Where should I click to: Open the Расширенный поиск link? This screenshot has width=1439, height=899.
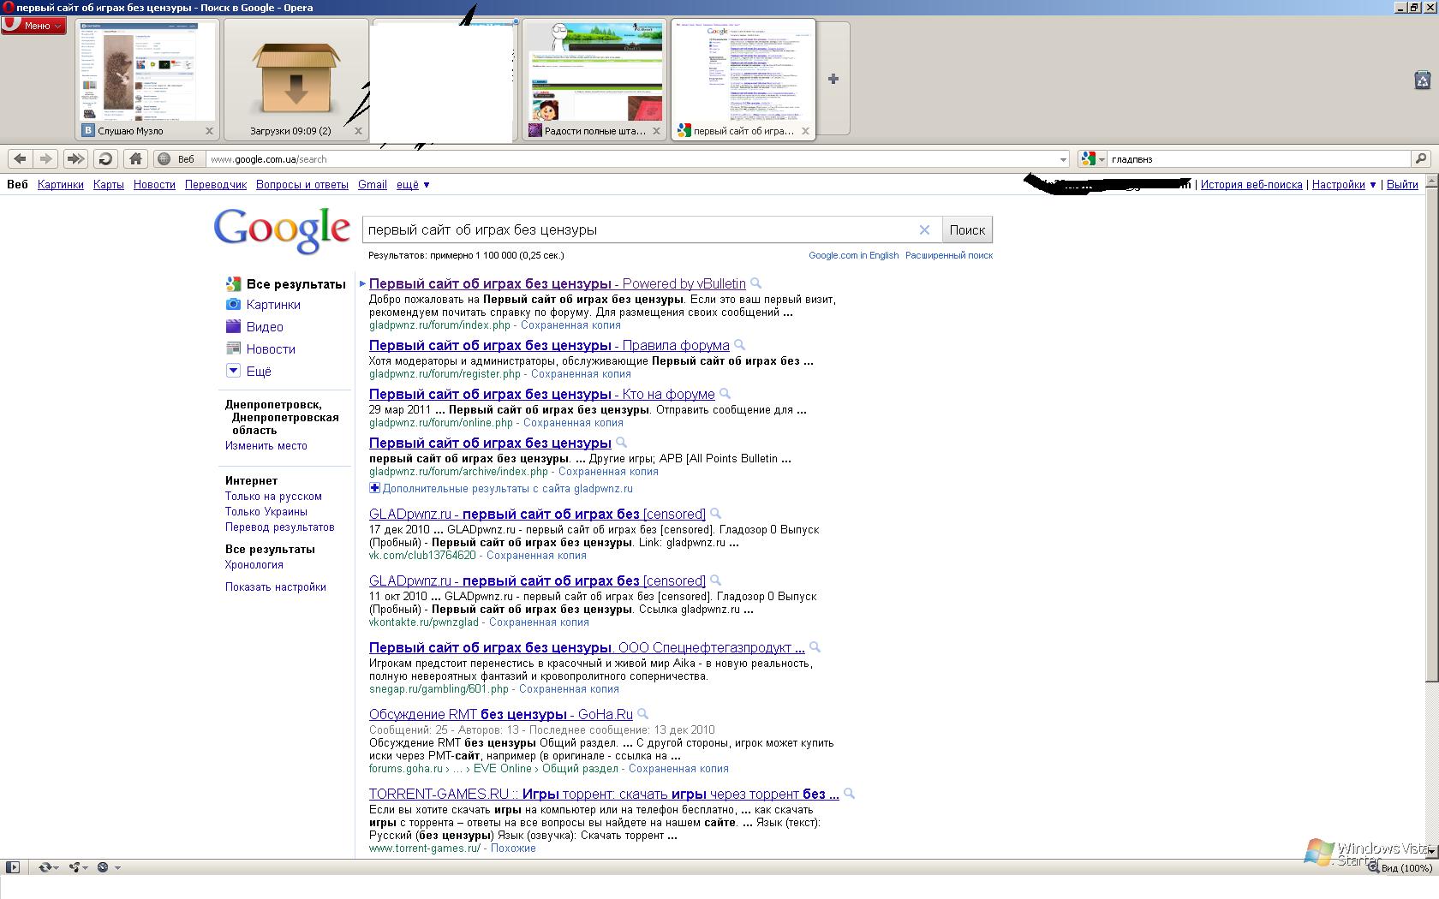(x=949, y=255)
